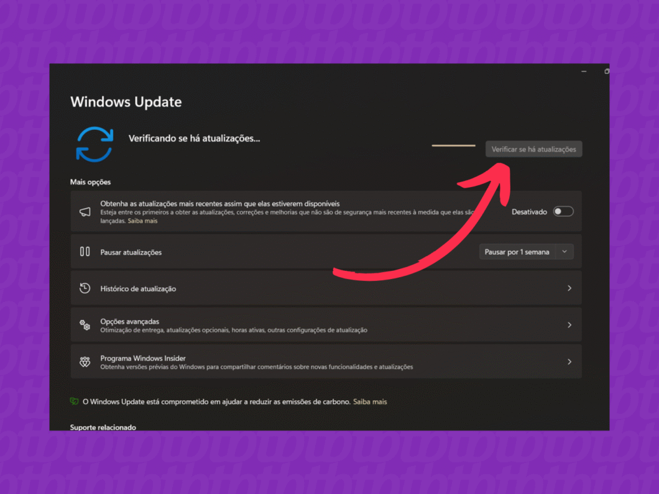This screenshot has height=494, width=659.
Task: Click the Desativado label text
Action: [529, 212]
